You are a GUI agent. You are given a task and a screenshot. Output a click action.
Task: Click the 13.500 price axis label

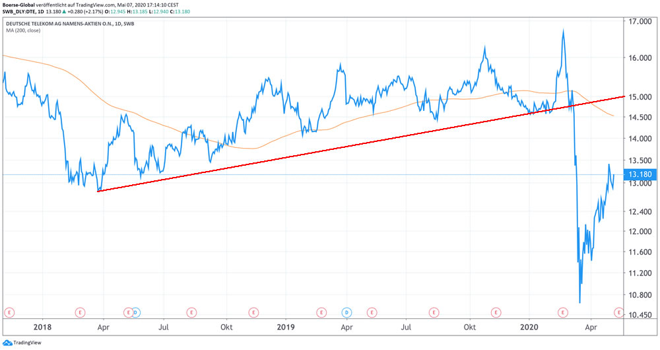pos(640,160)
